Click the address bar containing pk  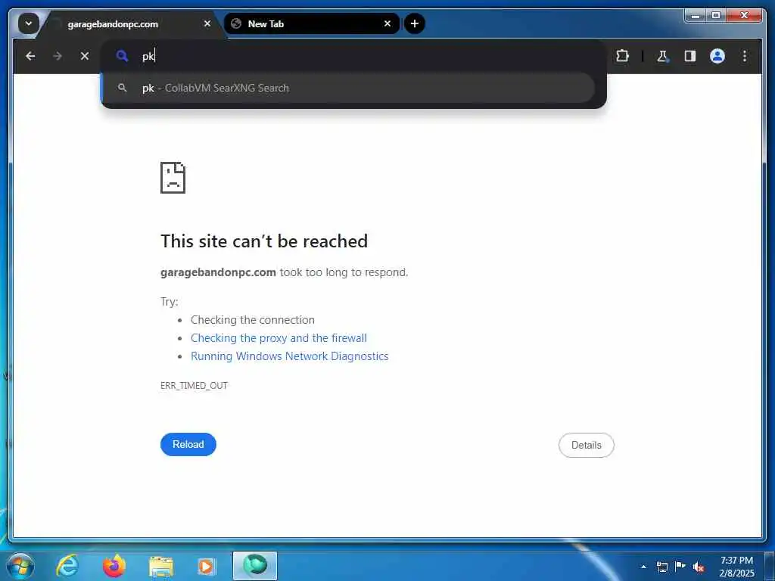coord(353,56)
